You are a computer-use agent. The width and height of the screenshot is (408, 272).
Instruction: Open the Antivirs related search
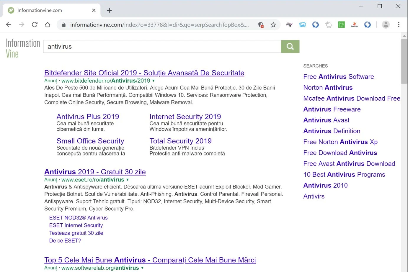[x=314, y=196]
